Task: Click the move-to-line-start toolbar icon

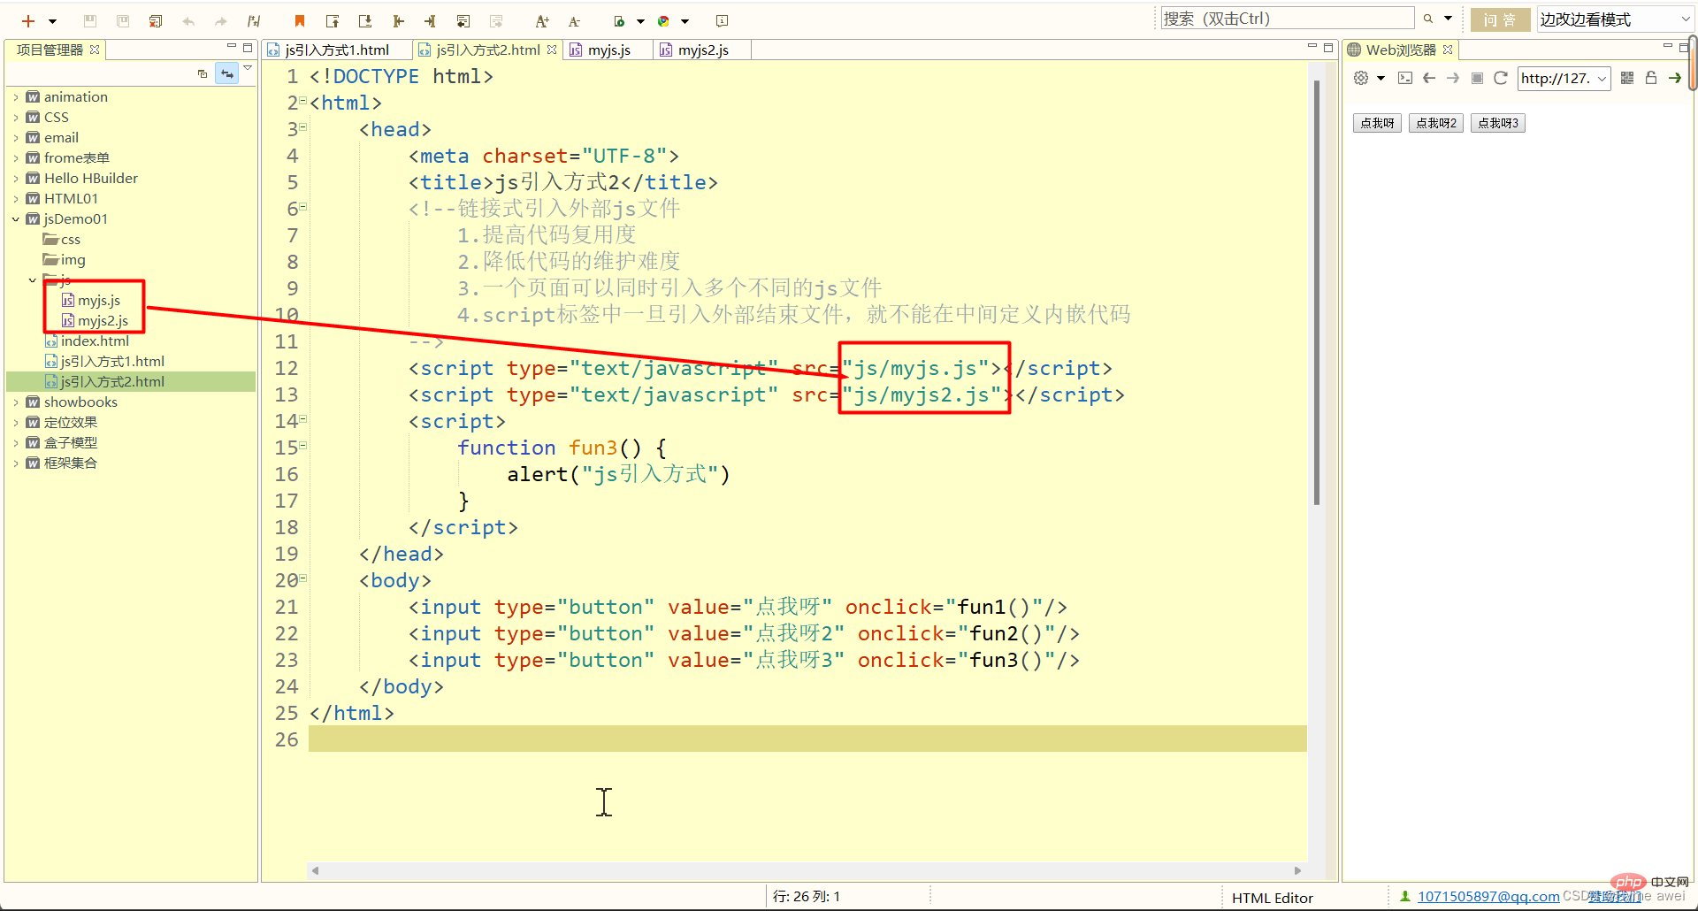Action: pos(398,21)
